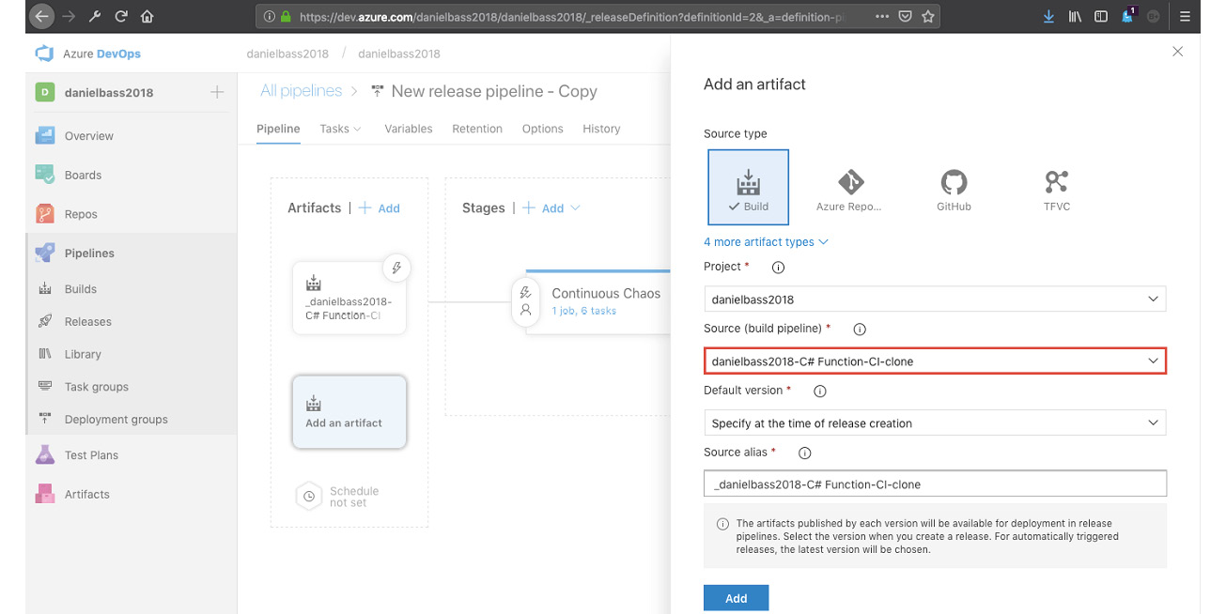The image size is (1226, 614).
Task: Open Task groups under Pipelines
Action: [96, 387]
